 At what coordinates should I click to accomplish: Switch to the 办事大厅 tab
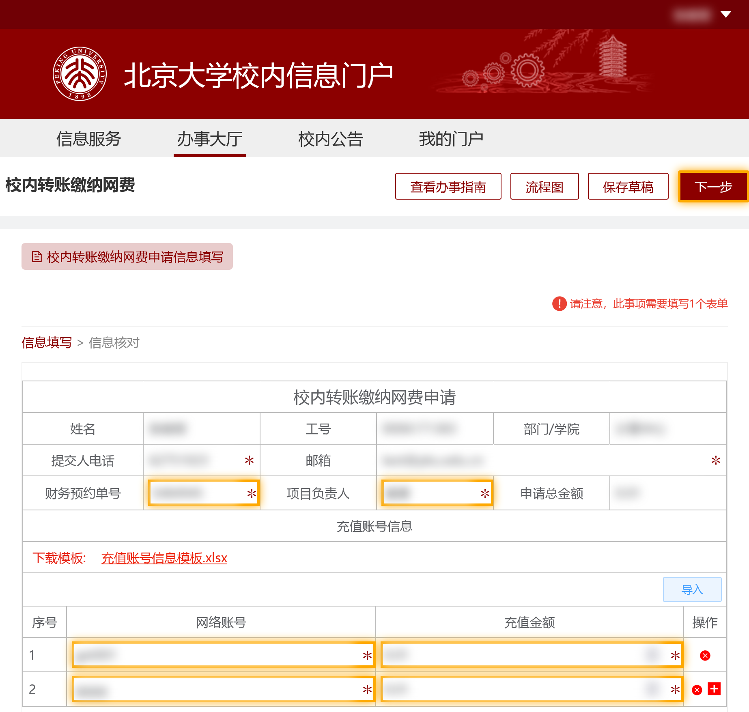209,139
